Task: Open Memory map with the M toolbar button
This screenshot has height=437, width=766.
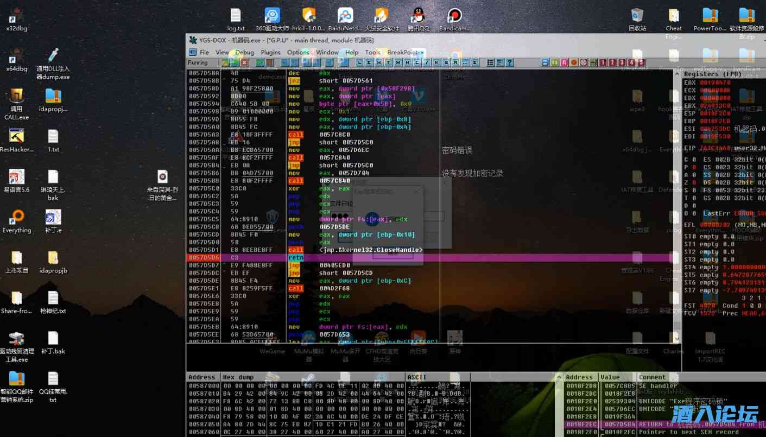Action: (378, 63)
